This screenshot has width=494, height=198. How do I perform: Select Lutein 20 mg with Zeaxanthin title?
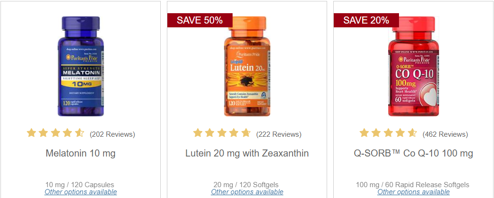tap(247, 153)
